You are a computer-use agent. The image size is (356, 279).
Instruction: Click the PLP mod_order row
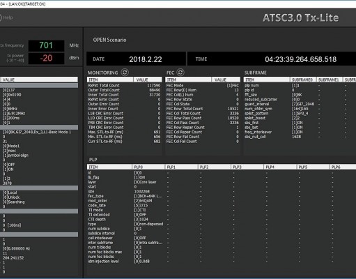point(222,201)
